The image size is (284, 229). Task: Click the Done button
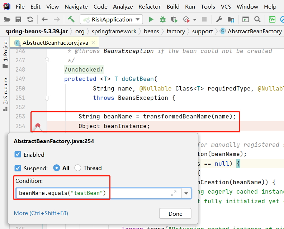[x=175, y=214]
